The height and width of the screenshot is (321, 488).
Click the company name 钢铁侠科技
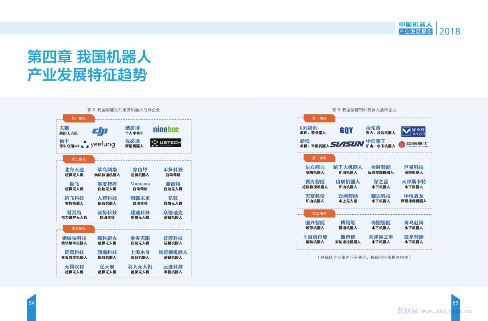74,238
